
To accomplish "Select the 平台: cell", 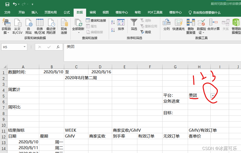I will 175,95.
